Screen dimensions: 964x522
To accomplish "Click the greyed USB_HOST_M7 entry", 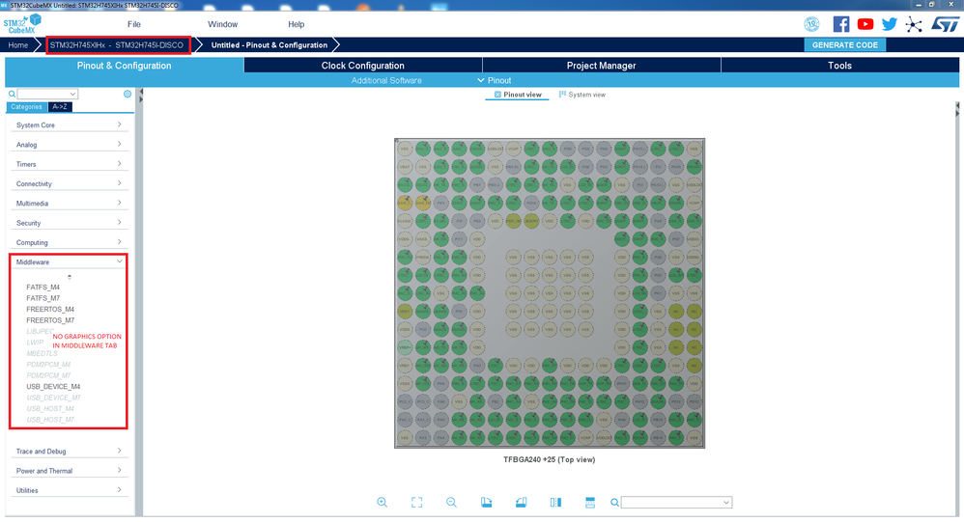I will pyautogui.click(x=50, y=420).
